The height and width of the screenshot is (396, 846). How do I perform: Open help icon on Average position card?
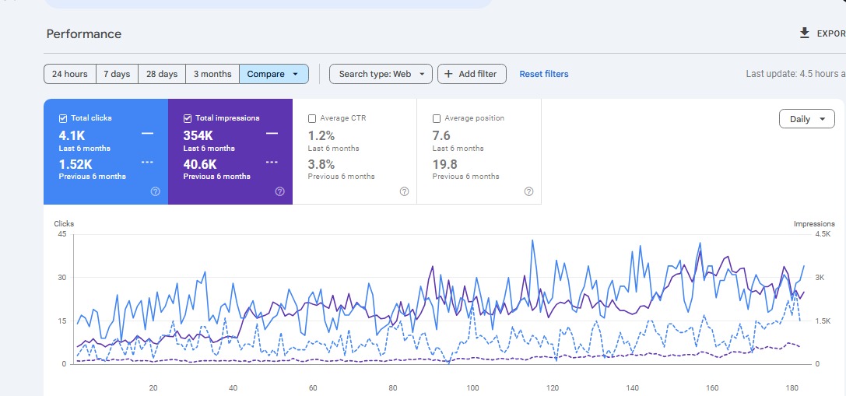[528, 191]
